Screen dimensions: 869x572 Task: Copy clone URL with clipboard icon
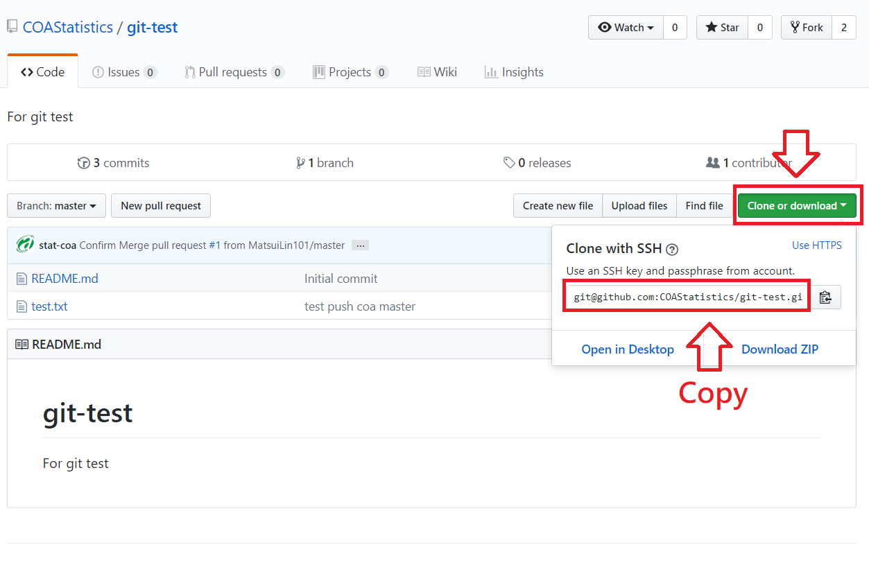(x=825, y=297)
